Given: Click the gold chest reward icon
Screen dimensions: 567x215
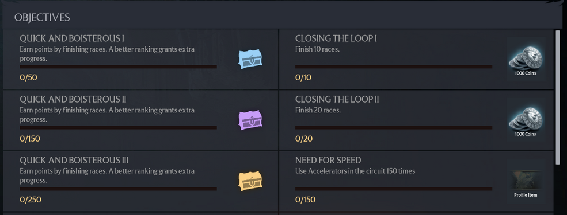Looking at the screenshot, I should click(x=250, y=181).
